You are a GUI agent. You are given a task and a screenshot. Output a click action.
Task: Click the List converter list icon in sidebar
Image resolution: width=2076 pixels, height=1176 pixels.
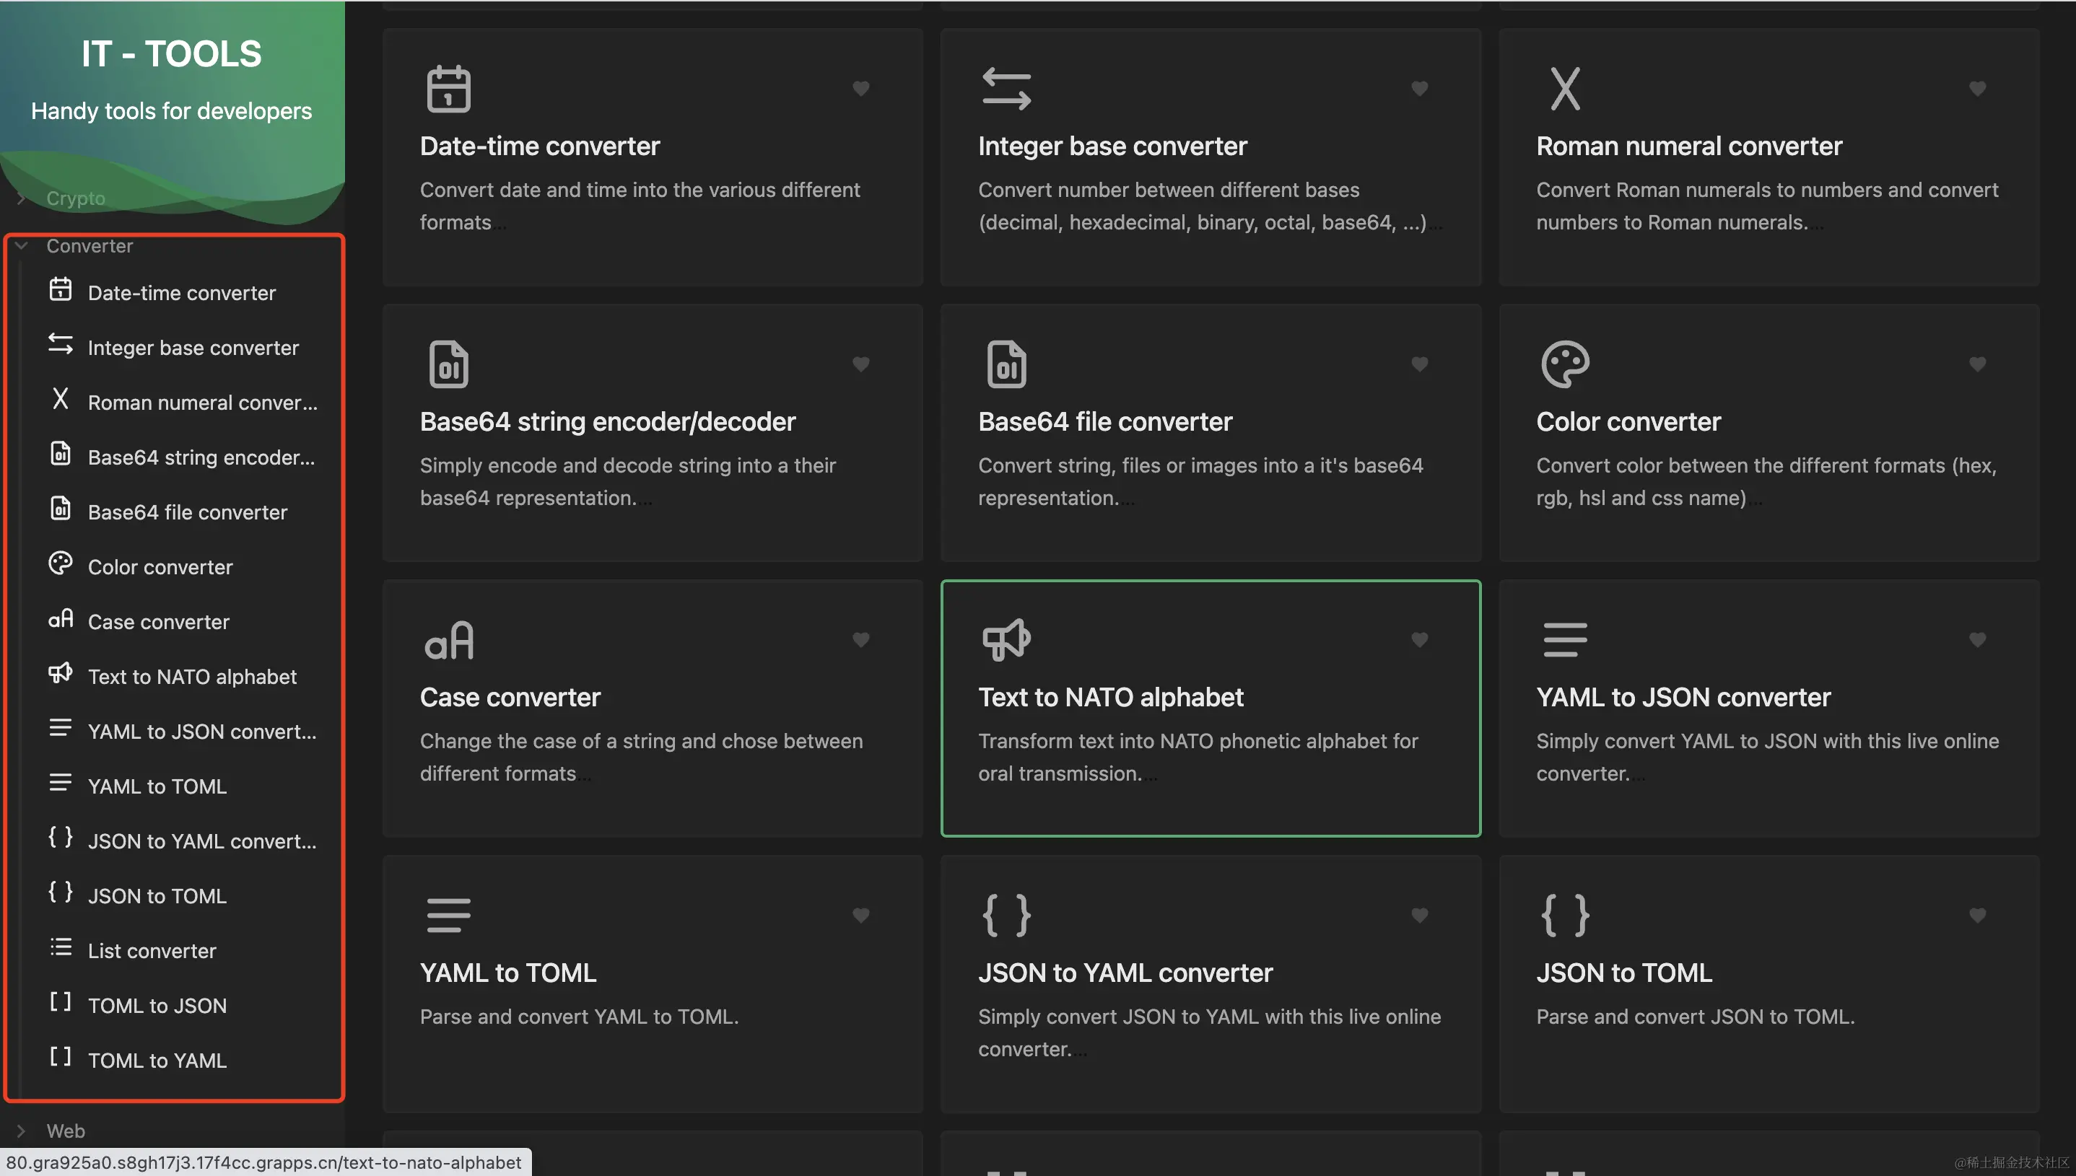click(x=61, y=947)
